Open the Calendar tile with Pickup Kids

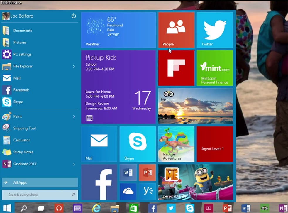[118, 87]
